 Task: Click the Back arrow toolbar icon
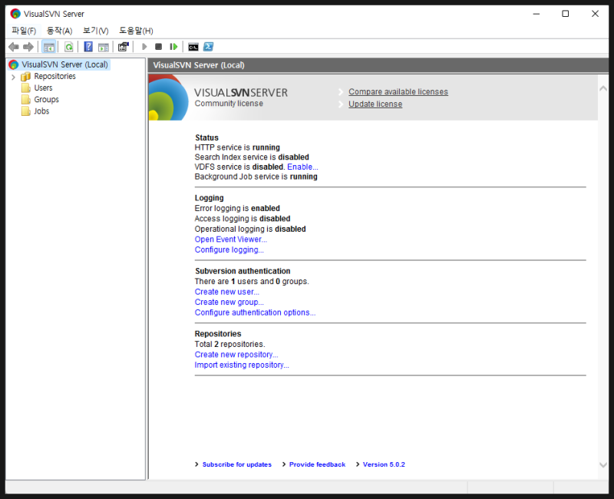pyautogui.click(x=13, y=47)
